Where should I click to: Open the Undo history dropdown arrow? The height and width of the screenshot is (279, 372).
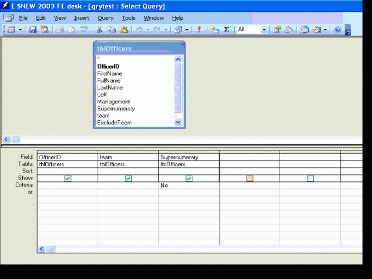[x=148, y=30]
